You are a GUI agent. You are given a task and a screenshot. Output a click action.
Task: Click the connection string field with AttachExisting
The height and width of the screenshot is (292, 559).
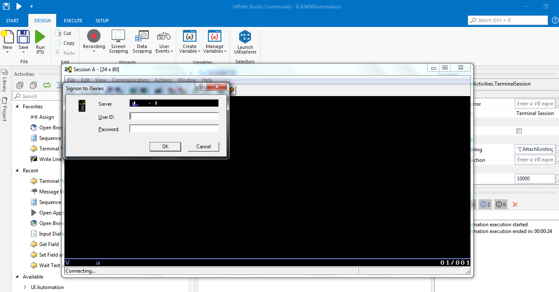point(535,149)
